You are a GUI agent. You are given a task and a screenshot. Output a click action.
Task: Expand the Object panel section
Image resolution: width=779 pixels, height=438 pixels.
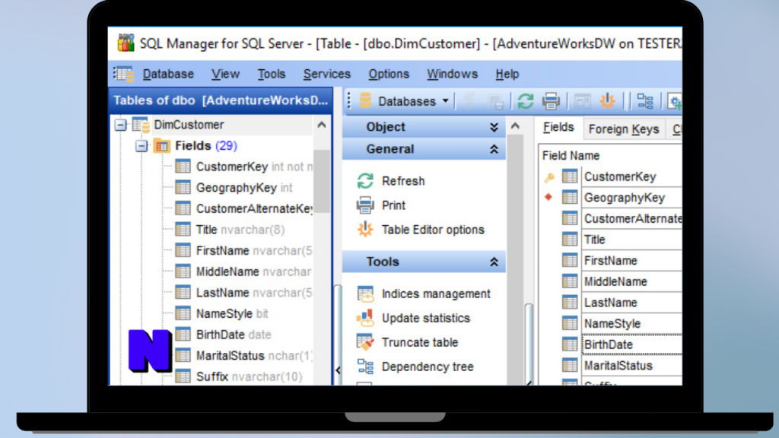tap(494, 127)
